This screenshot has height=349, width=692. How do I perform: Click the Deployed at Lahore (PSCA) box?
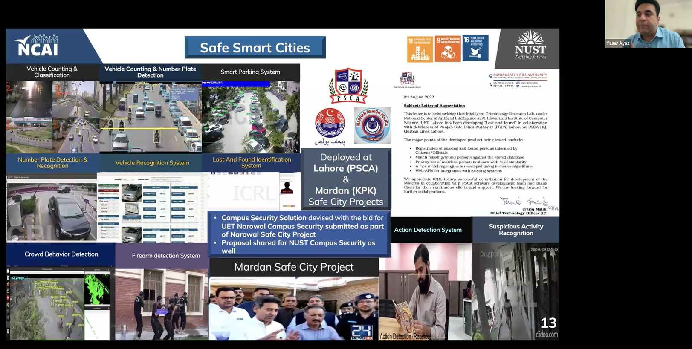(346, 179)
